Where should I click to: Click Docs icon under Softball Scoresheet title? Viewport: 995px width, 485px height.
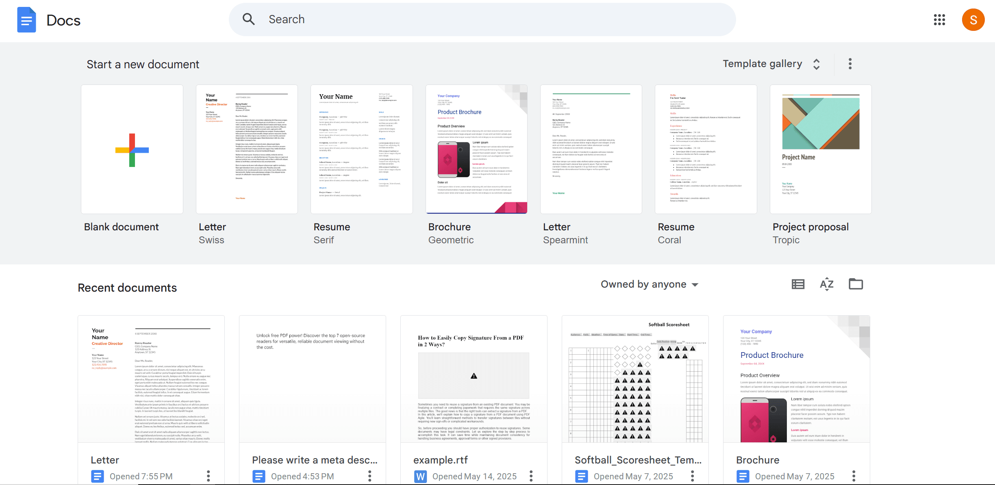582,476
